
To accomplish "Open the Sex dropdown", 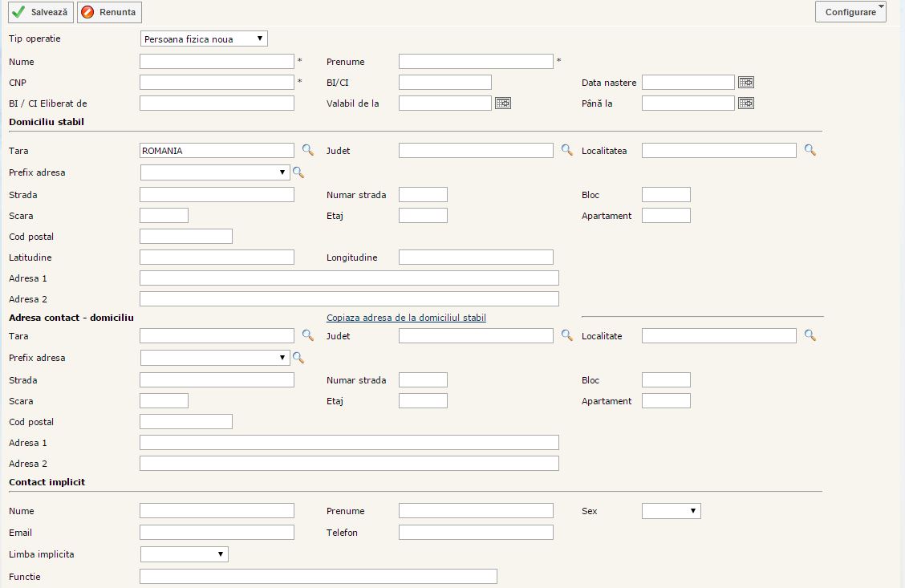I will pyautogui.click(x=672, y=511).
